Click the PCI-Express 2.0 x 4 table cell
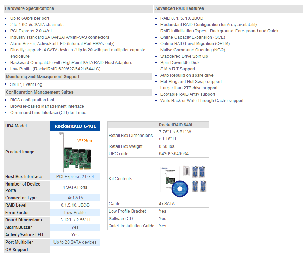The height and width of the screenshot is (257, 304). pos(75,177)
